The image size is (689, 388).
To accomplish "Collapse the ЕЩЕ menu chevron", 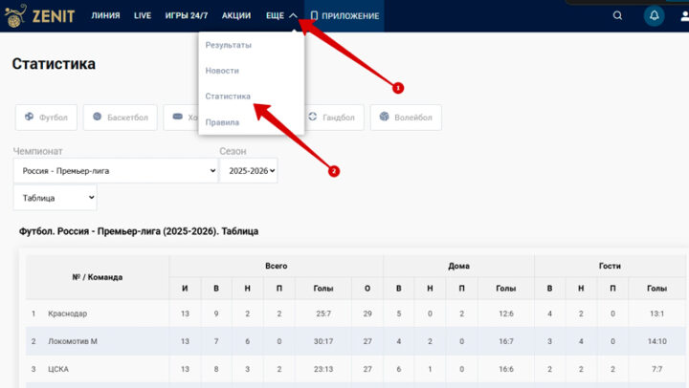I will coord(292,15).
